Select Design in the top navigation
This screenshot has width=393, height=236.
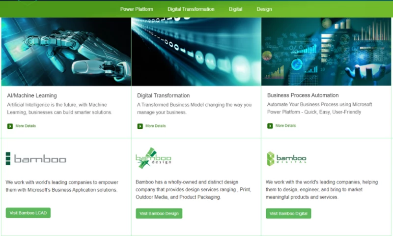264,9
